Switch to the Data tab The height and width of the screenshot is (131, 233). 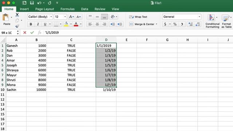click(84, 9)
